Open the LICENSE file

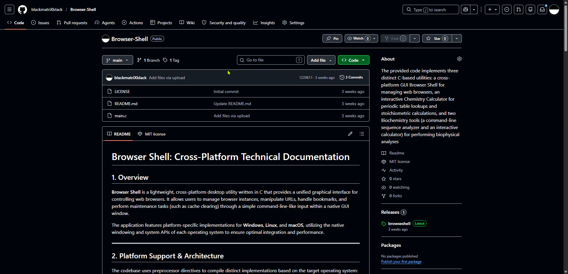click(122, 92)
